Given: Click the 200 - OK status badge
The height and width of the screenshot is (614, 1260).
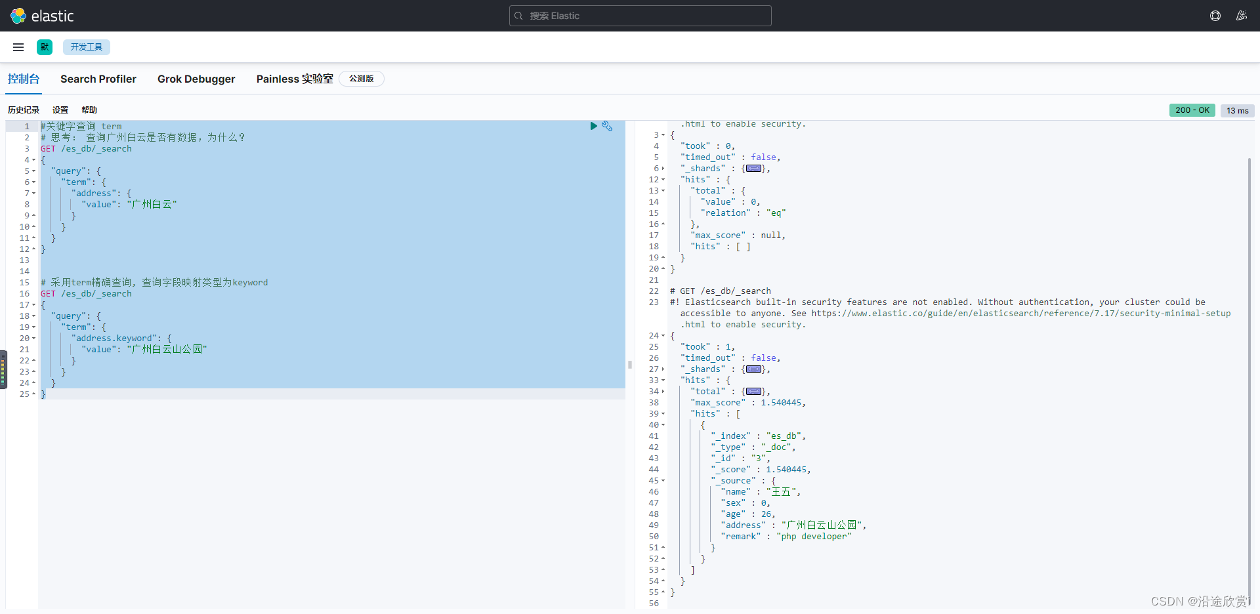Looking at the screenshot, I should [x=1192, y=110].
